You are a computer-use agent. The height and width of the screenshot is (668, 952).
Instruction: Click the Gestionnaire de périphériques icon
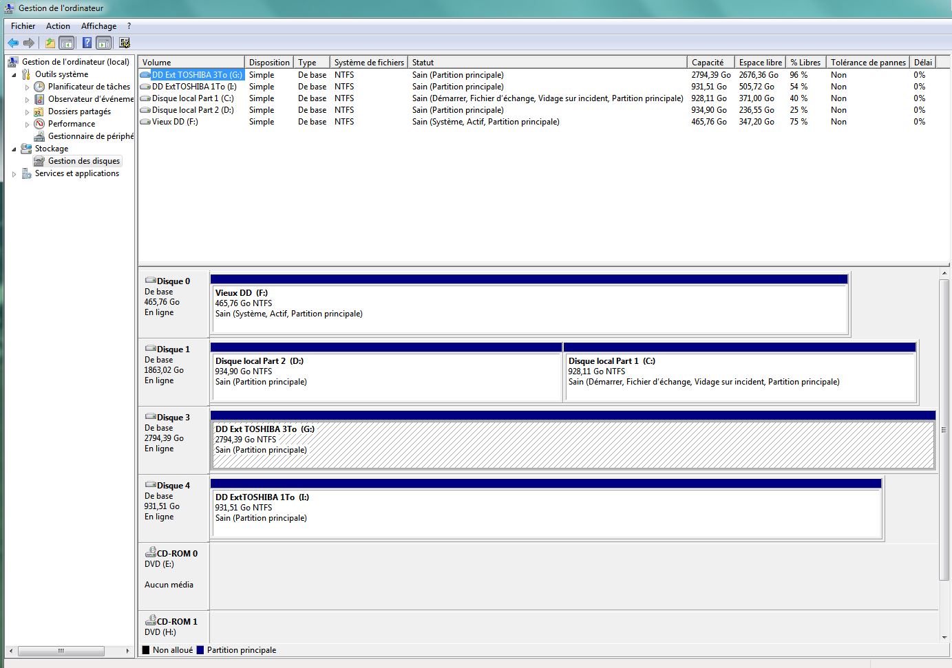click(x=39, y=136)
